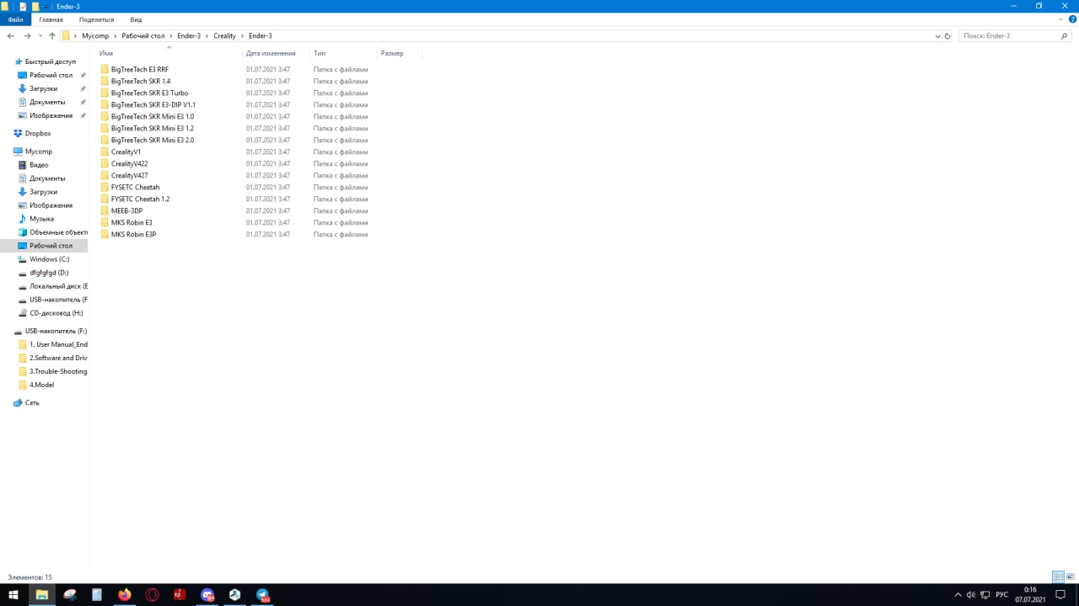The width and height of the screenshot is (1079, 606).
Task: Click Рабочий стол in the address breadcrumb
Action: 142,36
